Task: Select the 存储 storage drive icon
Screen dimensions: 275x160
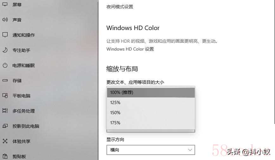Action: [5, 80]
